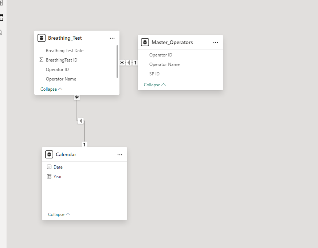This screenshot has width=318, height=248.
Task: Select the Year field in Calendar
Action: tap(58, 177)
